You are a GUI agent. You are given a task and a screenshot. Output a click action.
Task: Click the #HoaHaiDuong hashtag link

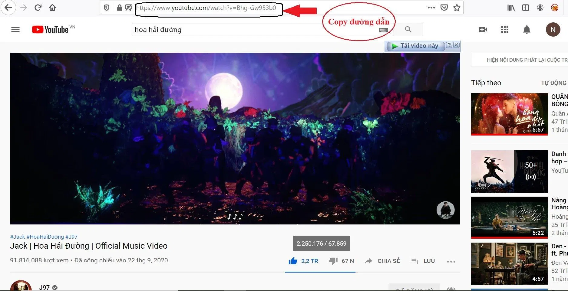pyautogui.click(x=45, y=237)
